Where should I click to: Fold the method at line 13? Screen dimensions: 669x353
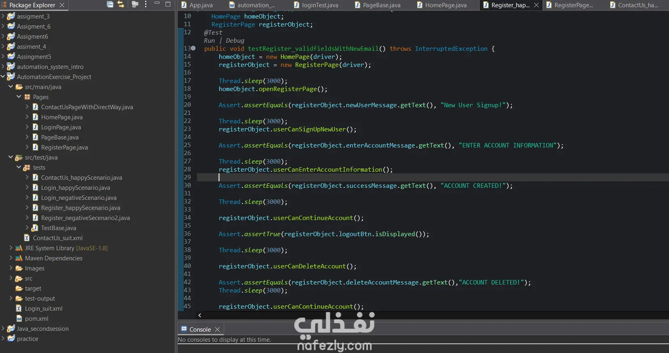point(193,48)
